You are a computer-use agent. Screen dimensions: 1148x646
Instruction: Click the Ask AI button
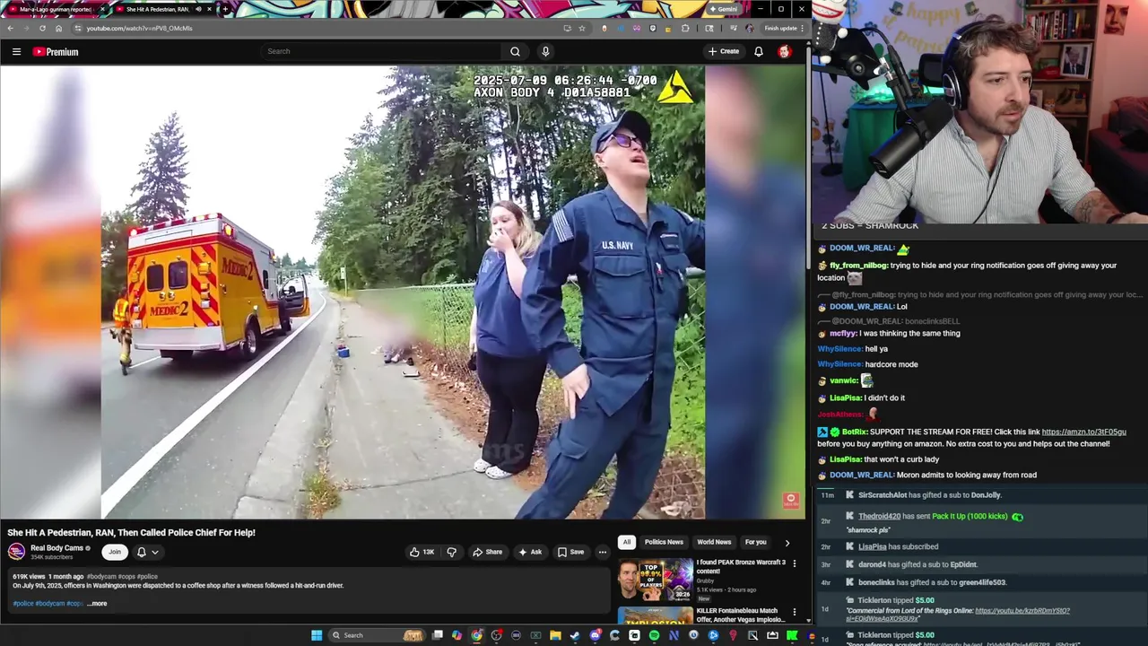(530, 552)
